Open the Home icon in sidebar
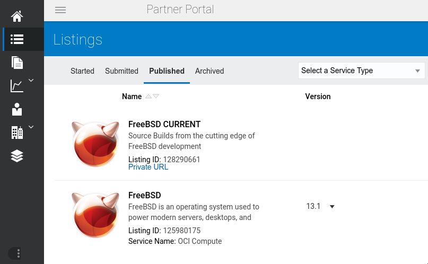Screen dimensions: 428x264 point(17,16)
